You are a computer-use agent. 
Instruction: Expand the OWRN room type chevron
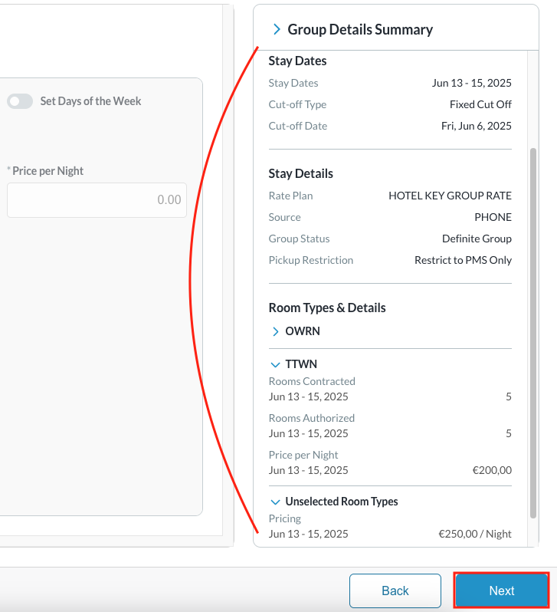276,332
